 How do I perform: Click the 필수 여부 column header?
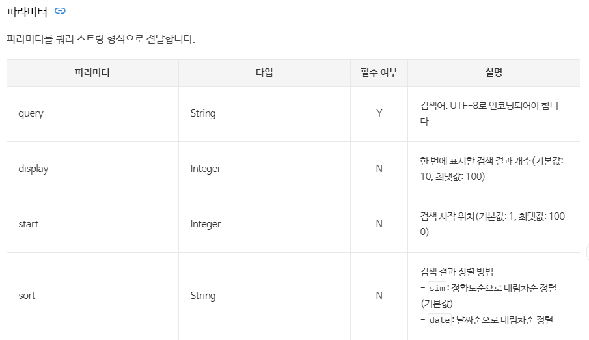379,72
